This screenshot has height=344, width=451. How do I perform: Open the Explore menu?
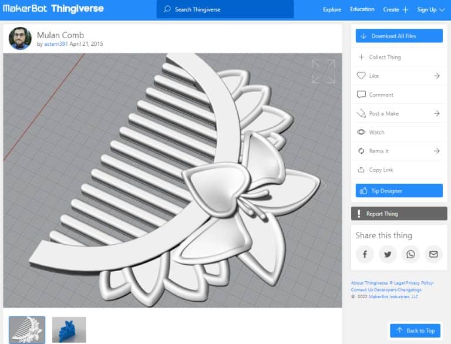332,9
